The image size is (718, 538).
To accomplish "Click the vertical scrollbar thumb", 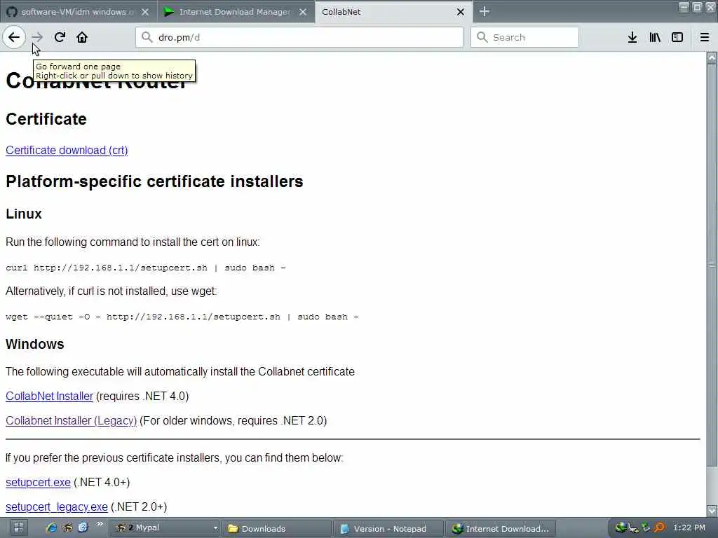I will pyautogui.click(x=712, y=264).
